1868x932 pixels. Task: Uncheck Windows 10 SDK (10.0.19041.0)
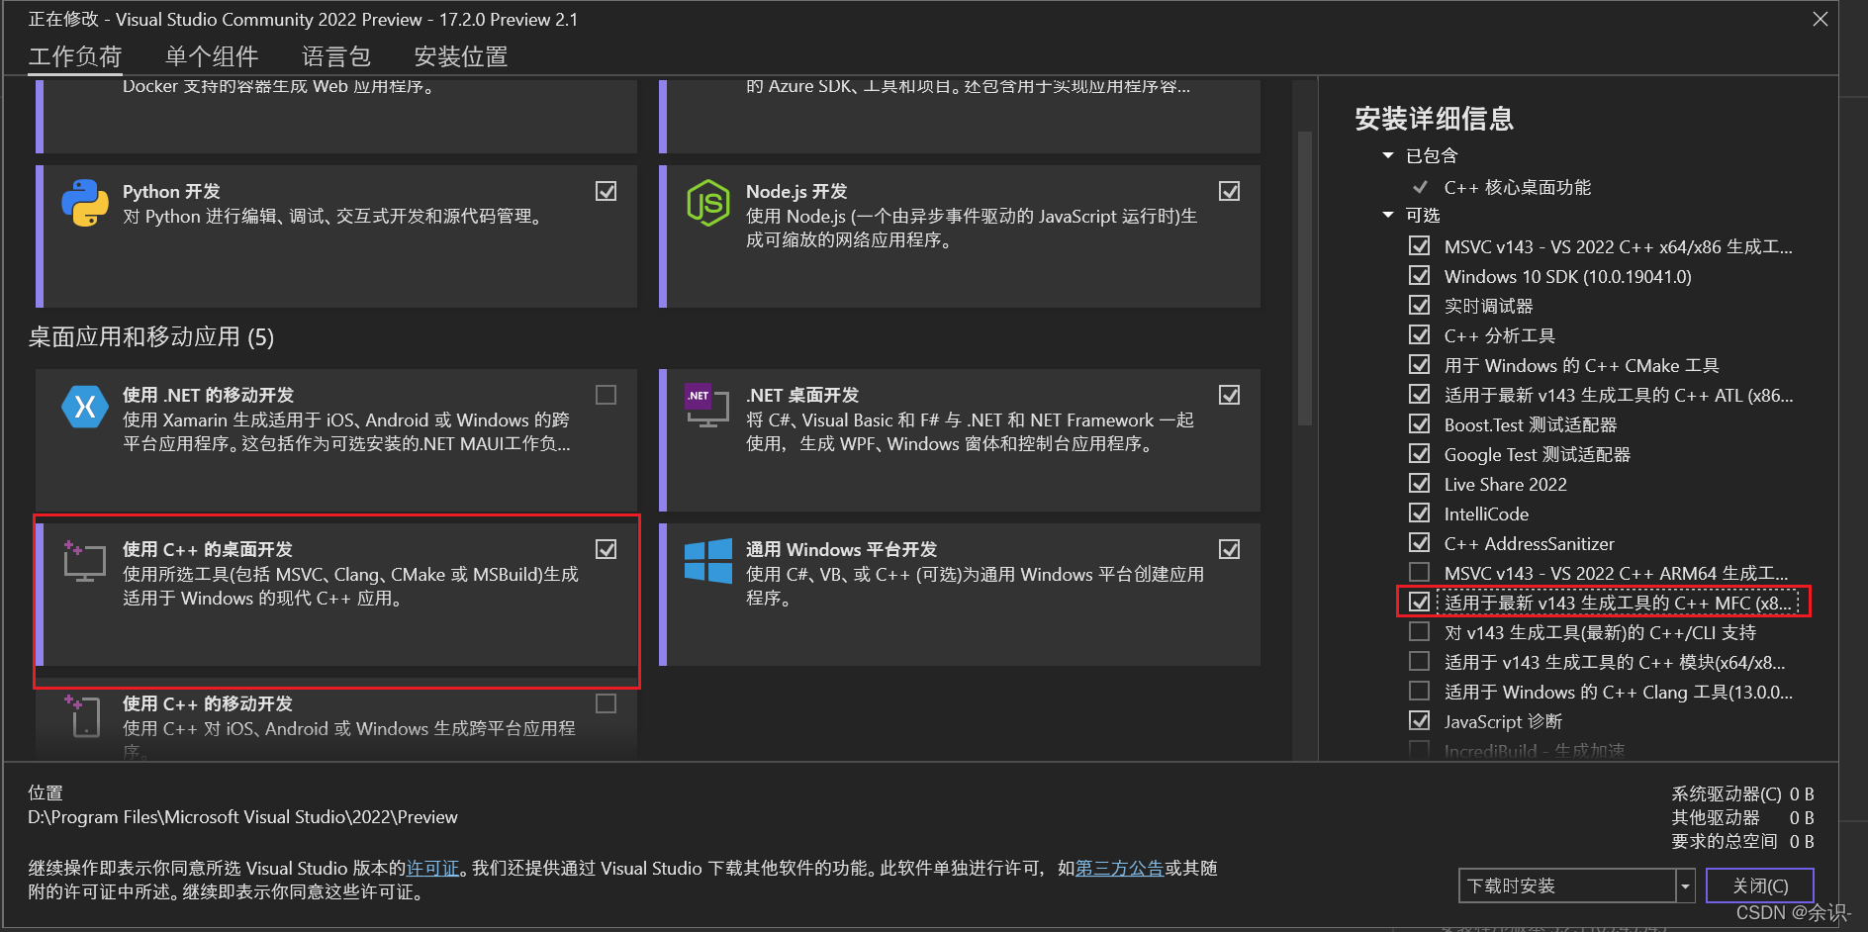pyautogui.click(x=1420, y=276)
